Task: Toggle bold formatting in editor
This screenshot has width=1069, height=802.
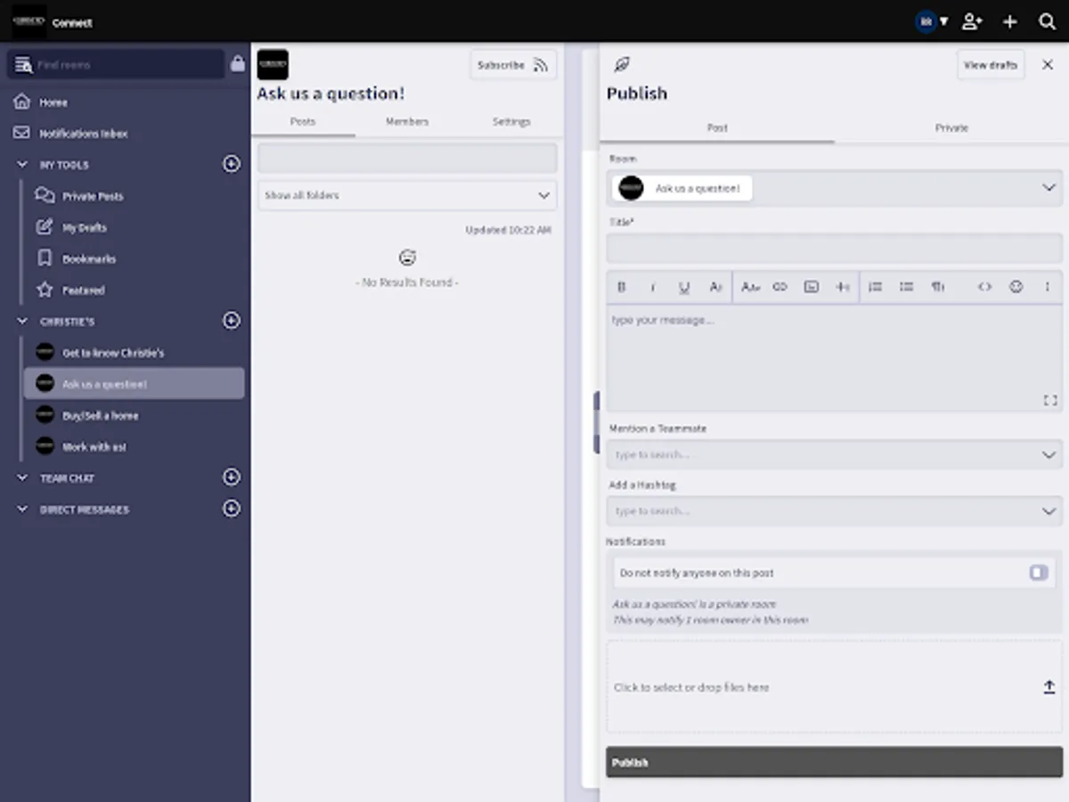Action: tap(622, 287)
